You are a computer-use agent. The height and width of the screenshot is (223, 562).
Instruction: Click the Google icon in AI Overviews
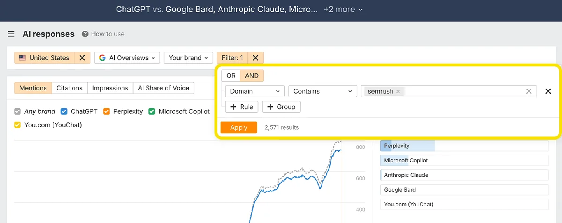[x=103, y=58]
